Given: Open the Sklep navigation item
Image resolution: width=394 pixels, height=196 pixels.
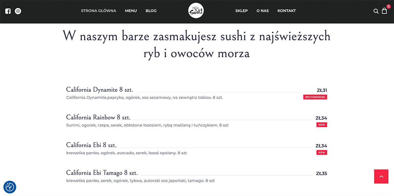Looking at the screenshot, I should (x=241, y=11).
